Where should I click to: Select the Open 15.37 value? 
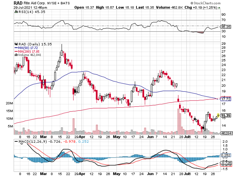point(84,8)
